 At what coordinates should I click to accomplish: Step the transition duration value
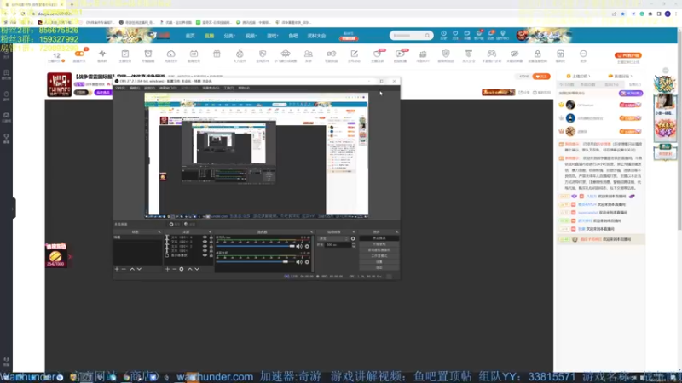(354, 245)
